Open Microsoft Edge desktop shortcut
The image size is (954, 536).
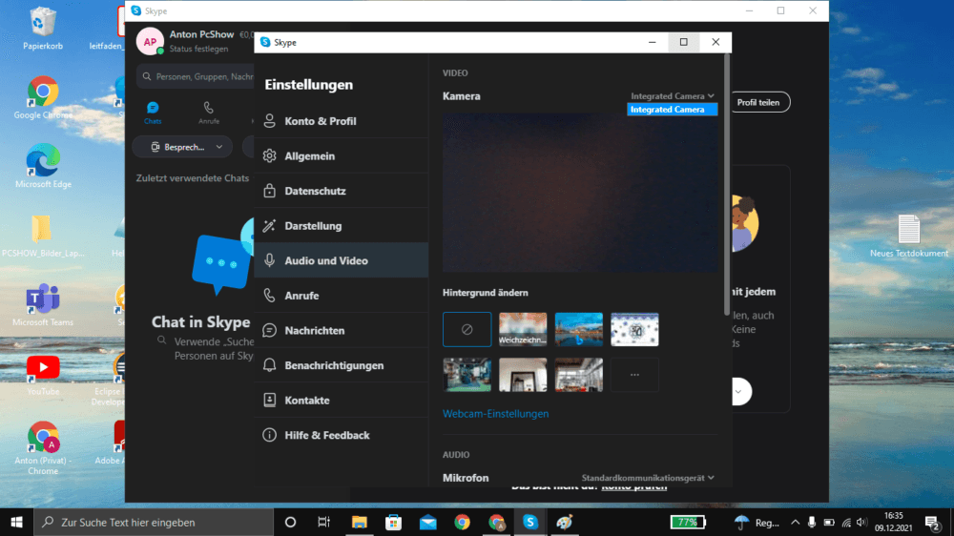[x=43, y=166]
